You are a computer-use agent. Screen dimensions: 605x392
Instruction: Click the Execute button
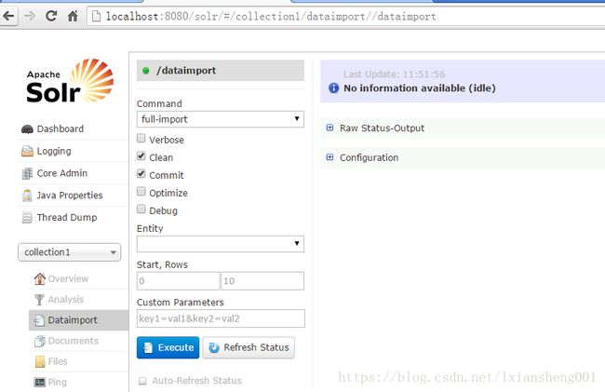tap(168, 347)
